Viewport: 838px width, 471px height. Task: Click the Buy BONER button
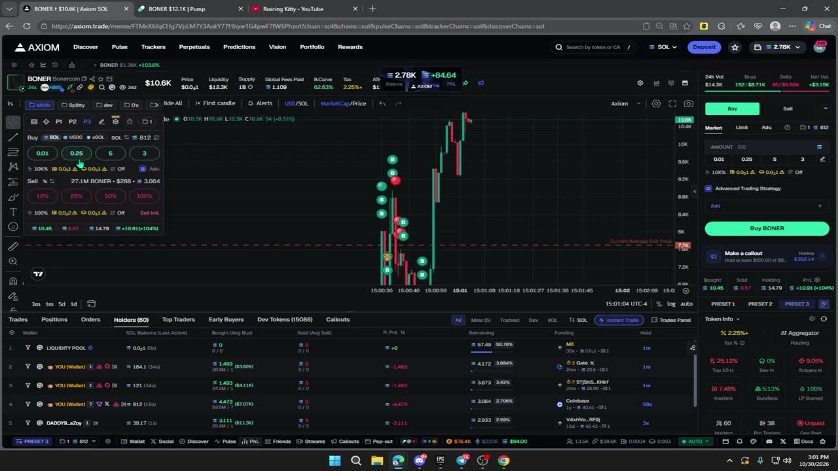coord(767,228)
